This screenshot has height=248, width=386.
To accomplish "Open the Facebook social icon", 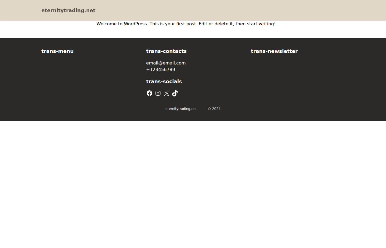I will [149, 93].
